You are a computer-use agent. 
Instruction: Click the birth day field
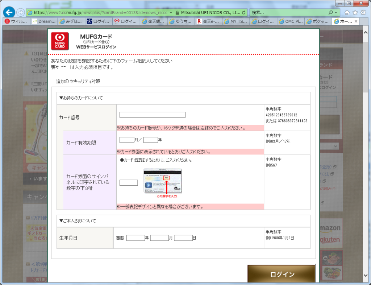(183, 238)
